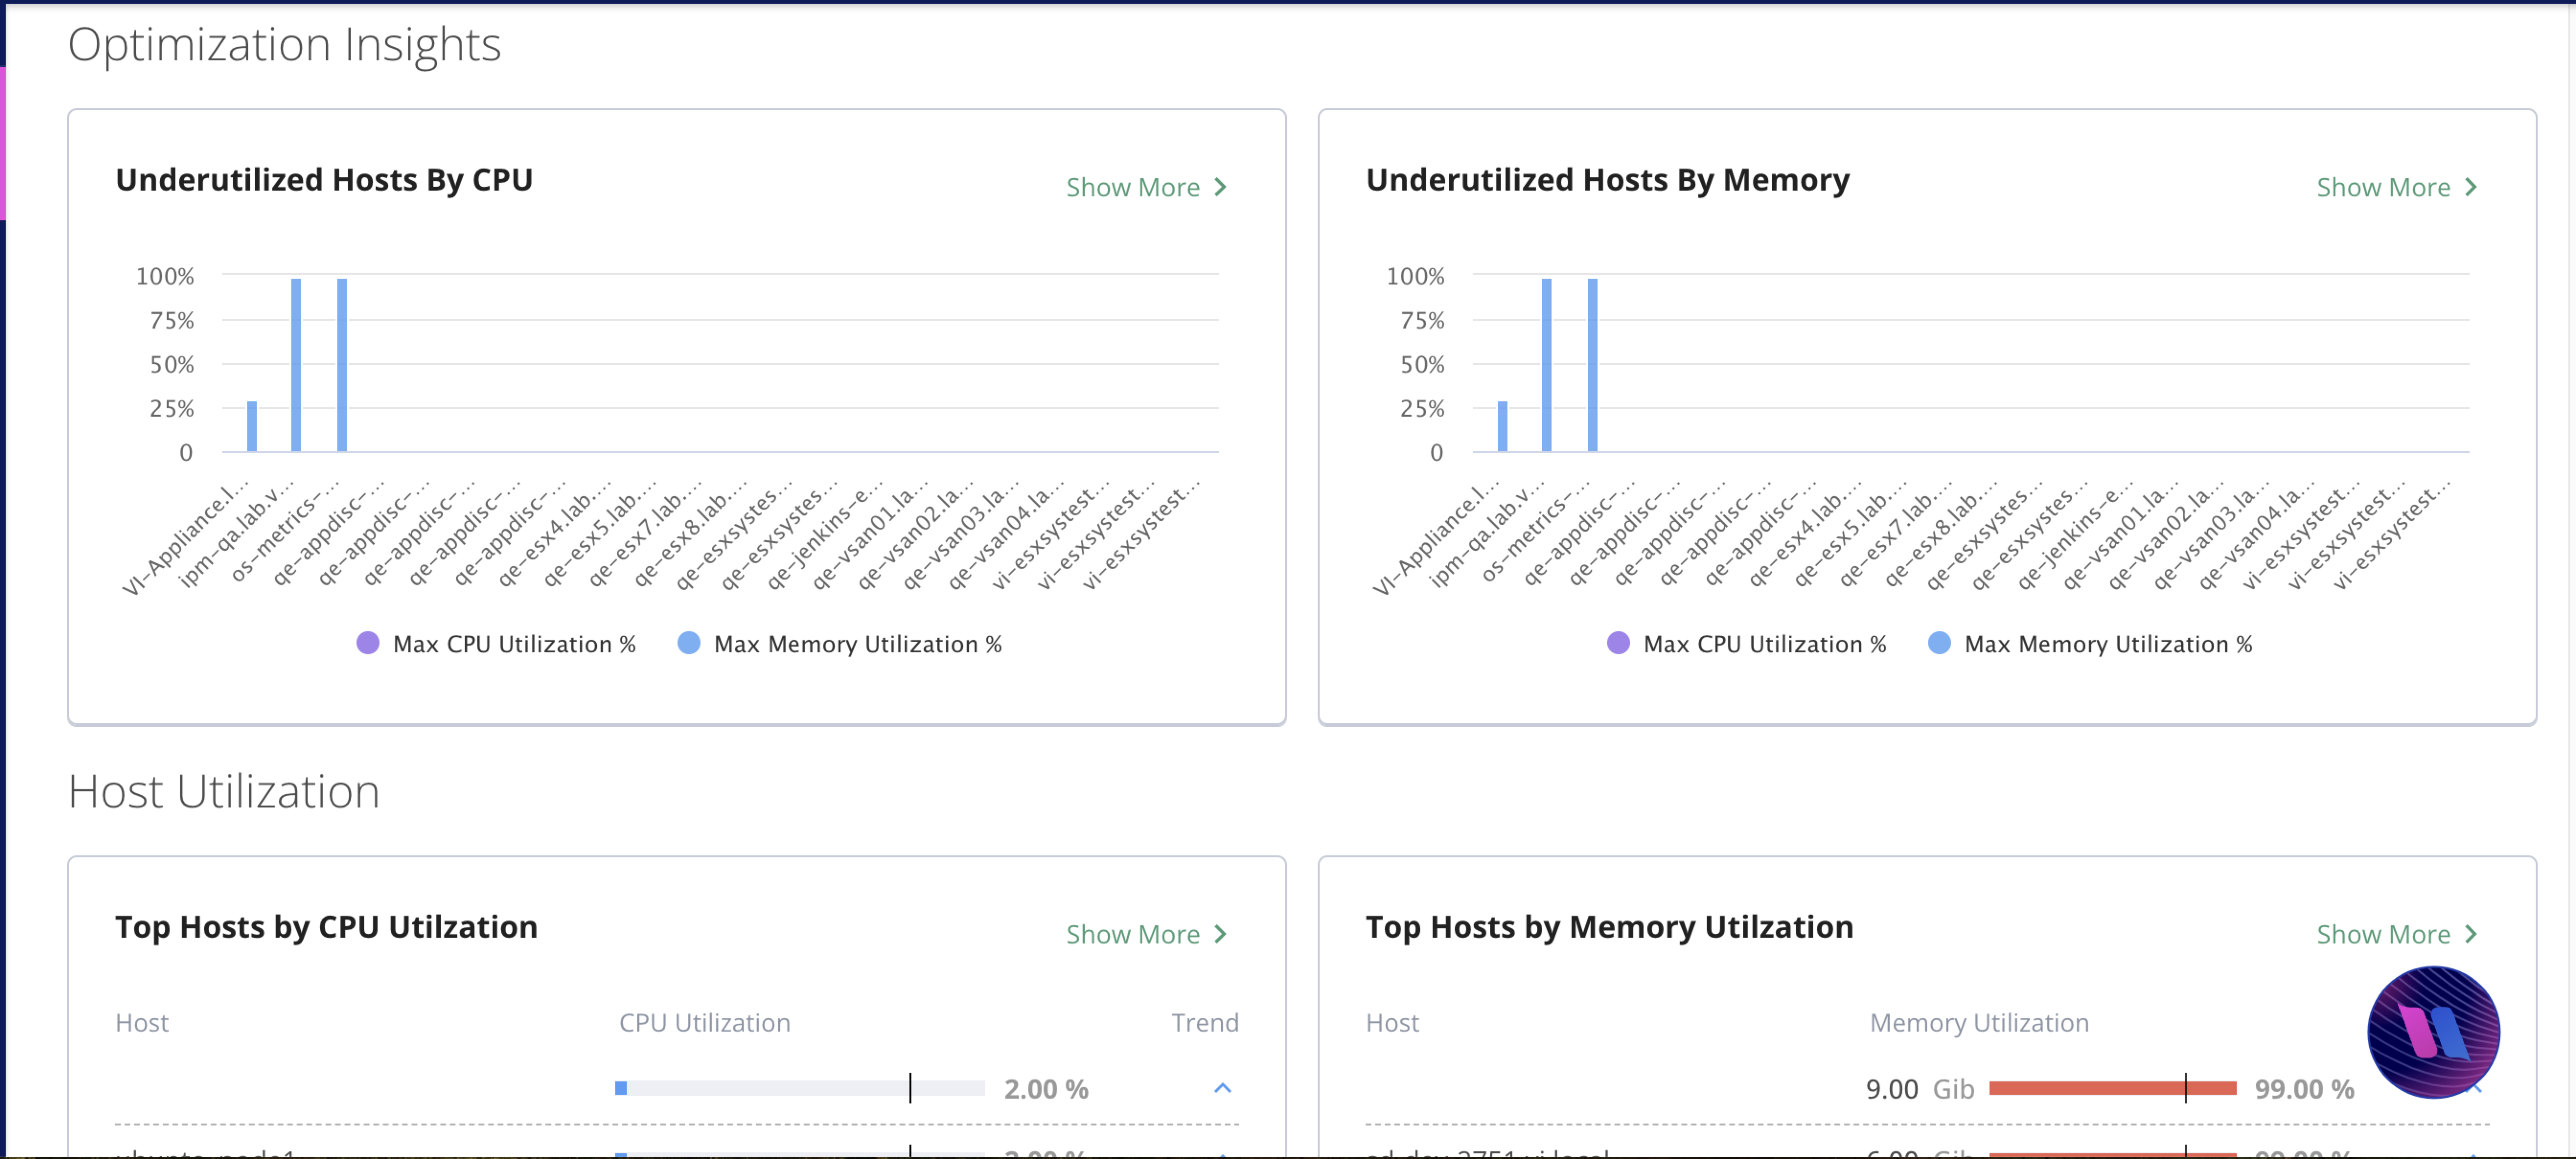Click 'qe-vsan01.la...' label in the CPU chart
Screen dimensions: 2576x1159
[x=871, y=536]
